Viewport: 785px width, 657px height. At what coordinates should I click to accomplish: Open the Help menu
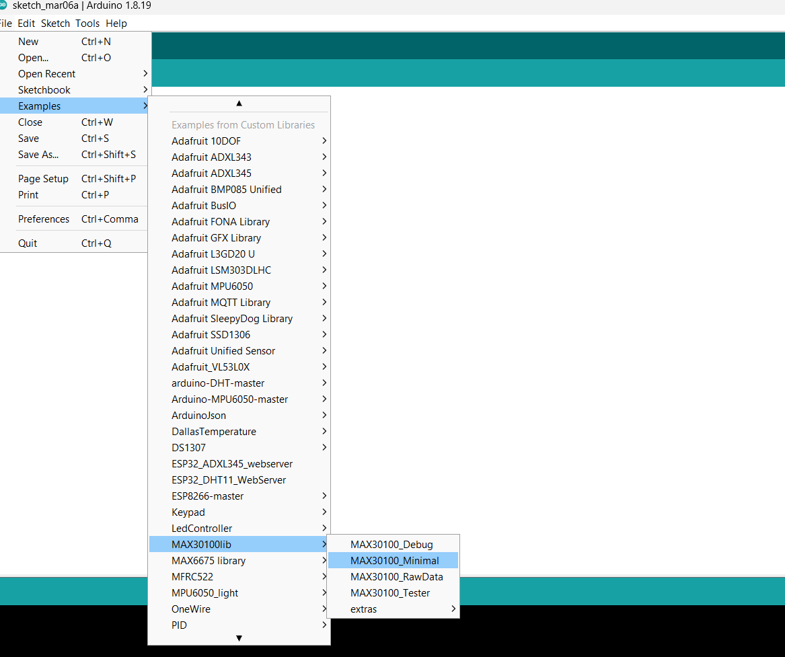pyautogui.click(x=116, y=23)
